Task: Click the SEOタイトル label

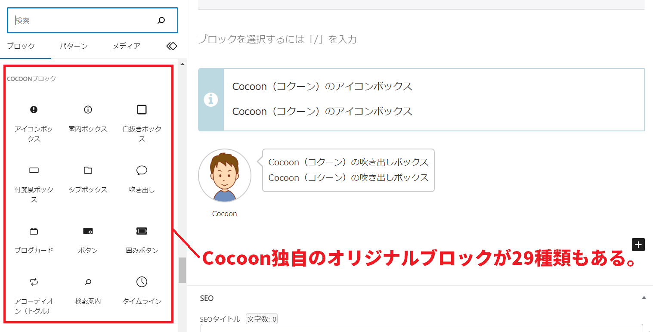Action: click(x=220, y=319)
